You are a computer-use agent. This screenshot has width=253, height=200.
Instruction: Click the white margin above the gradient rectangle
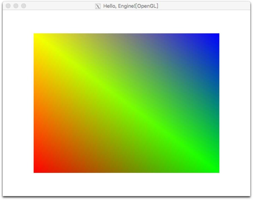126,22
